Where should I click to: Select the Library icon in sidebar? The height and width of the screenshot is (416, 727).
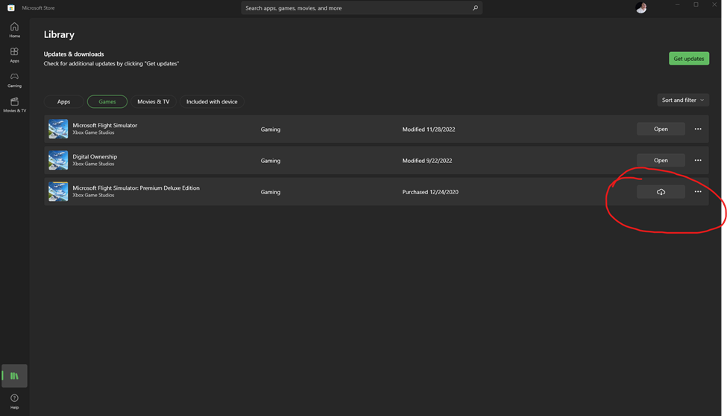tap(14, 376)
